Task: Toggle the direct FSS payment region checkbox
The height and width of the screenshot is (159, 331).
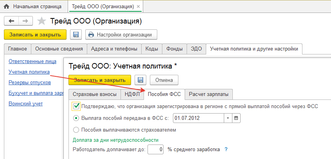Action: (76, 106)
